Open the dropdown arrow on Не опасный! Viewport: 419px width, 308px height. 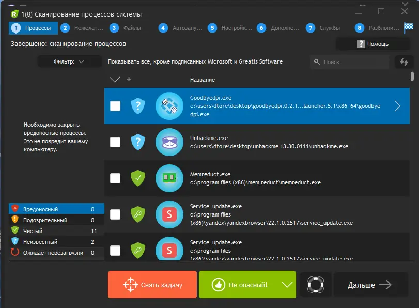[287, 285]
